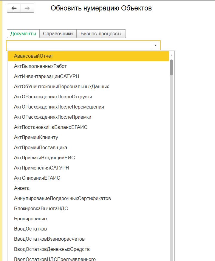The height and width of the screenshot is (261, 215).
Task: Select ВводОстатковДенежныхСредств
Action: tap(89, 249)
